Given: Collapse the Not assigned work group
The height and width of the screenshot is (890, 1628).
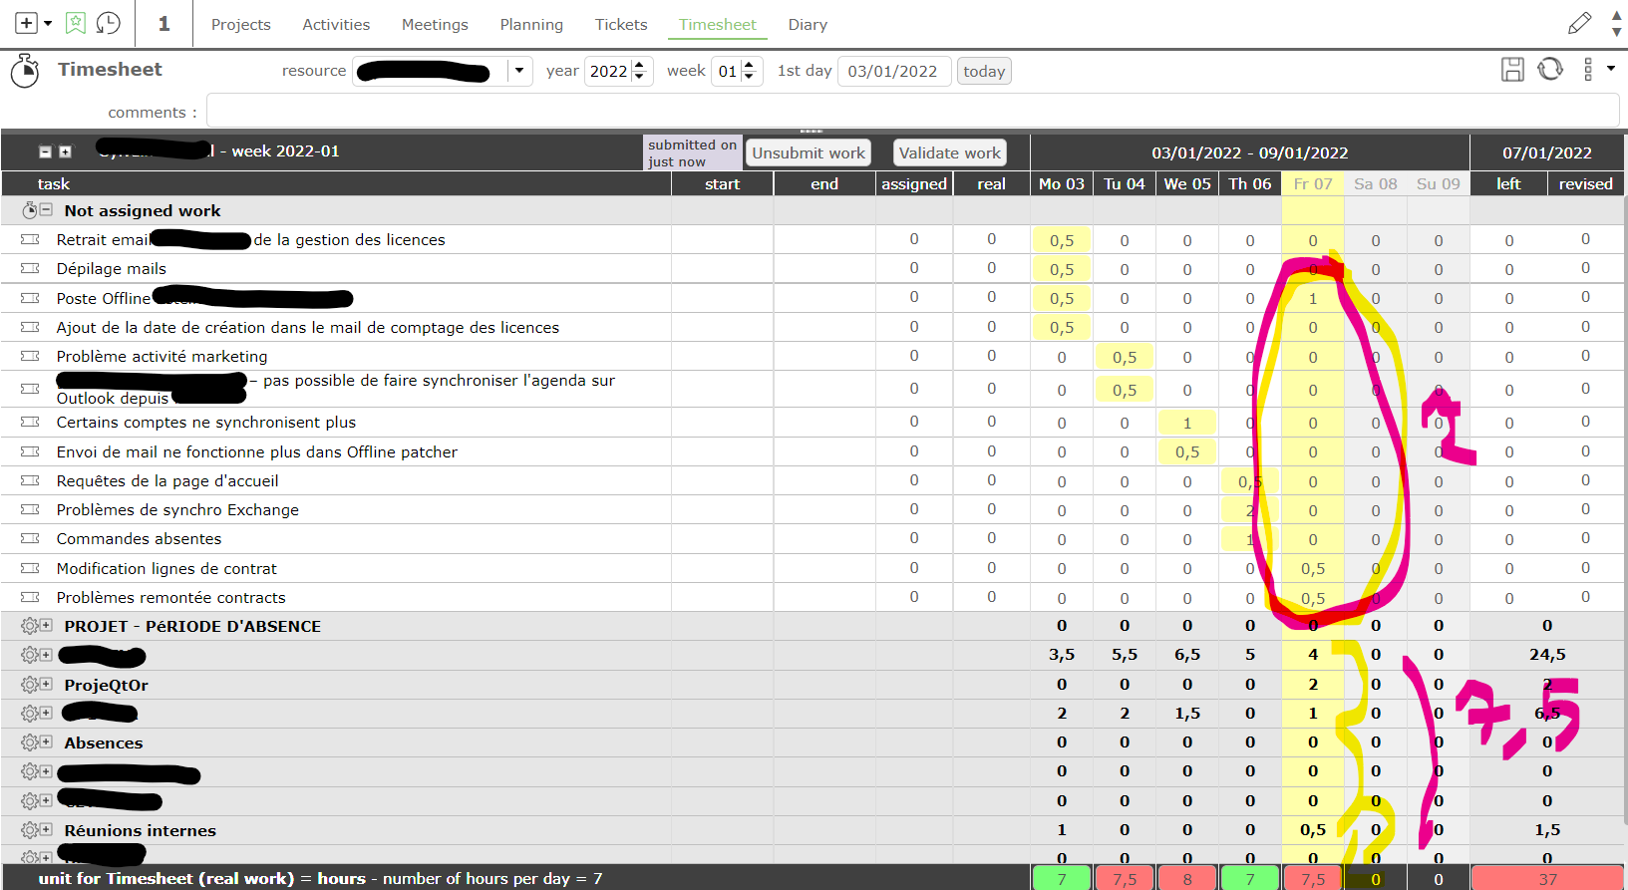Looking at the screenshot, I should pos(46,210).
